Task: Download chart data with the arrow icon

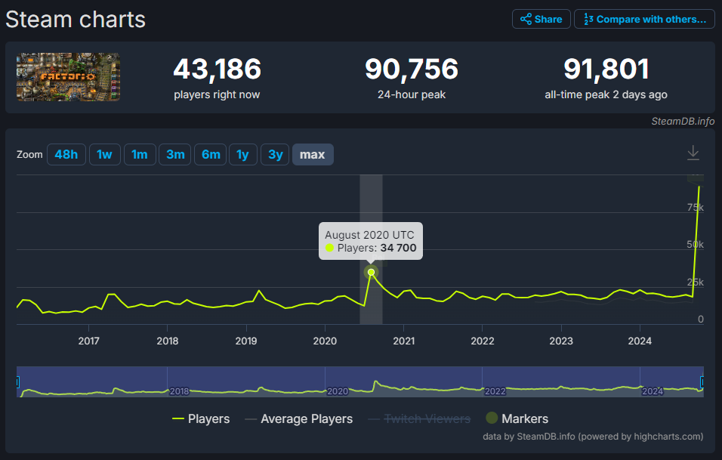Action: [693, 153]
